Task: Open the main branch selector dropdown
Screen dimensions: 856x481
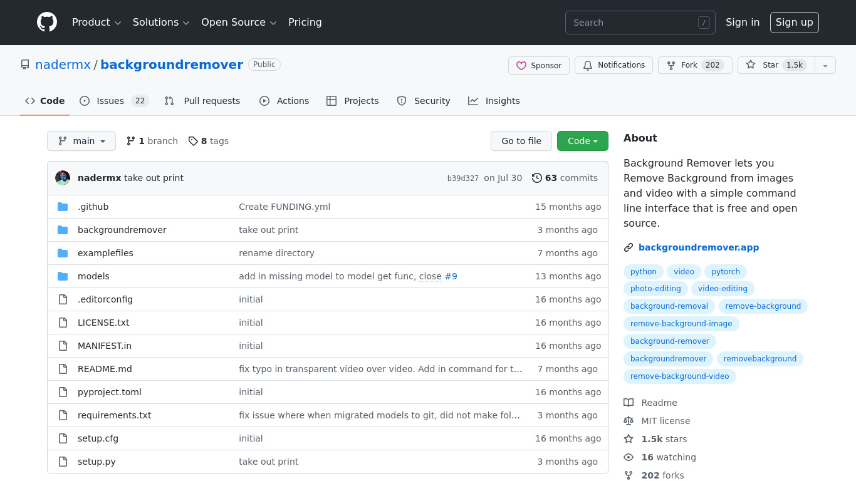Action: [x=81, y=141]
